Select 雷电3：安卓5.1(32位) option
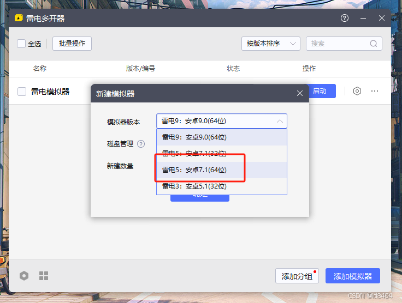Image resolution: width=402 pixels, height=303 pixels. point(222,186)
